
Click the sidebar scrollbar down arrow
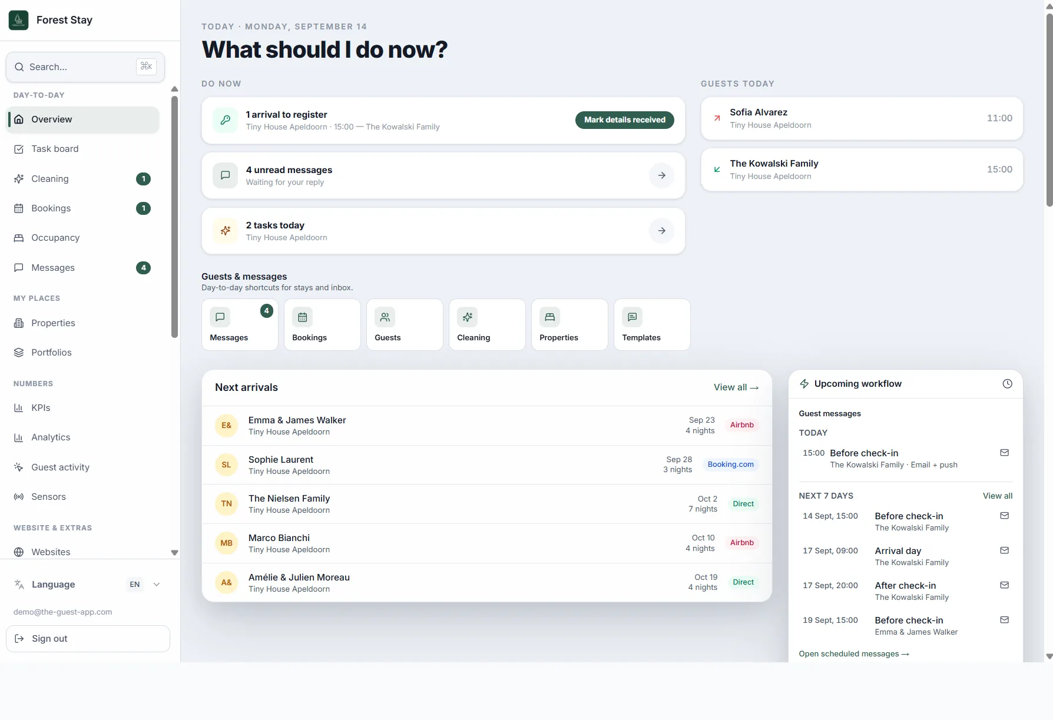point(174,553)
